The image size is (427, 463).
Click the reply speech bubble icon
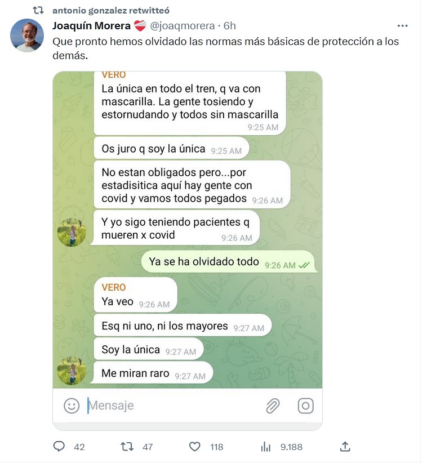59,447
